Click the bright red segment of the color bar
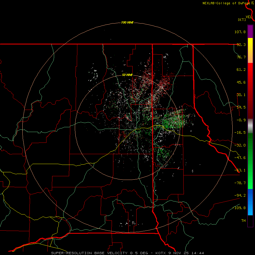The image size is (255, 255). pyautogui.click(x=250, y=69)
